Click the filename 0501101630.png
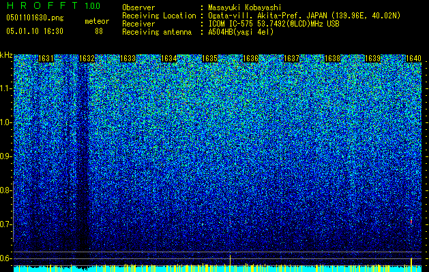Screen dimensions: 429x272 (x=35, y=18)
